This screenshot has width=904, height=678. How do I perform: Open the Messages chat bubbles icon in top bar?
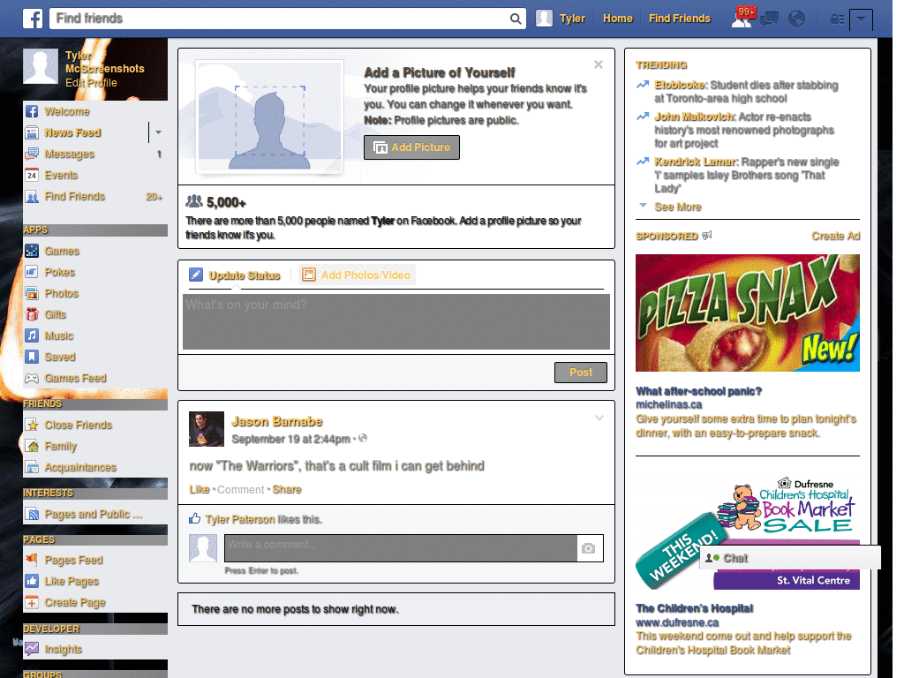pyautogui.click(x=768, y=18)
